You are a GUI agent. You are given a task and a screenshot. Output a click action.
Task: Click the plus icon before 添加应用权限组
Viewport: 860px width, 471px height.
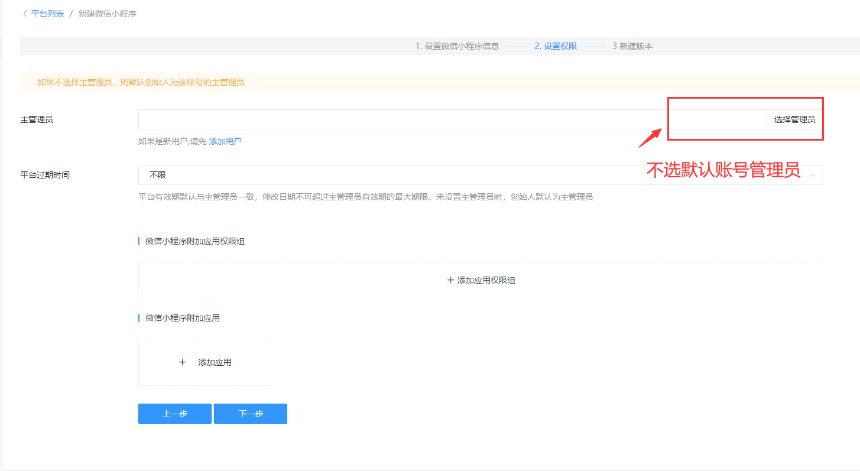pos(450,280)
